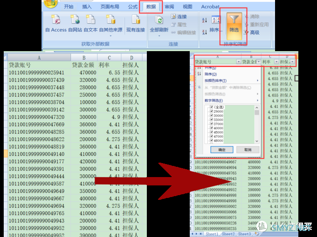Sort ascending with A-to-Z ribbon icon
This screenshot has width=317, height=237.
[204, 20]
